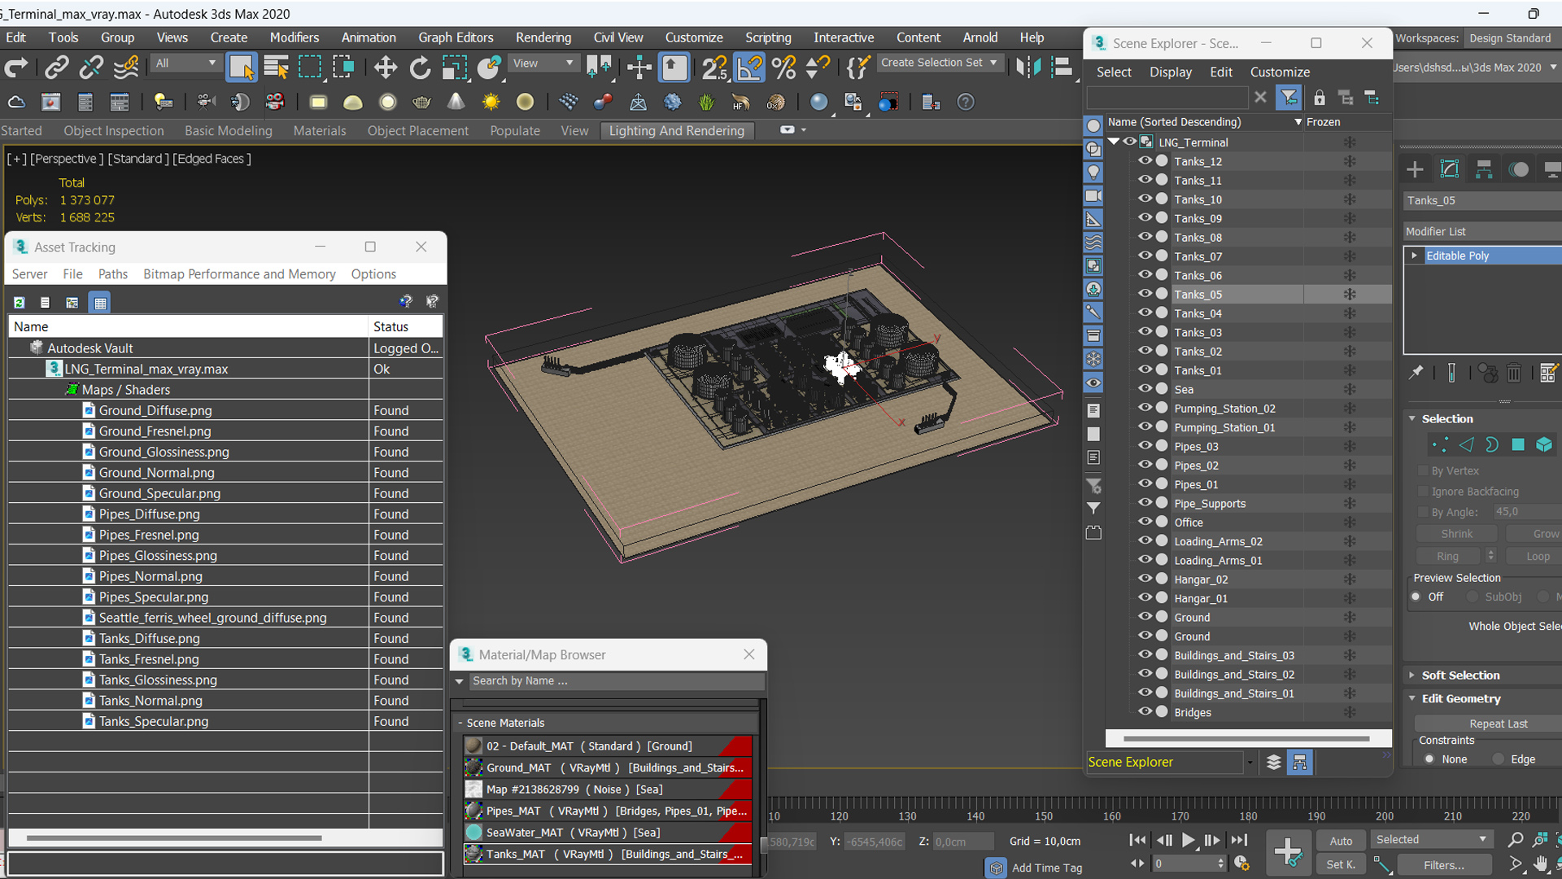Screen dimensions: 1562x879
Task: Play the animation
Action: click(1188, 840)
